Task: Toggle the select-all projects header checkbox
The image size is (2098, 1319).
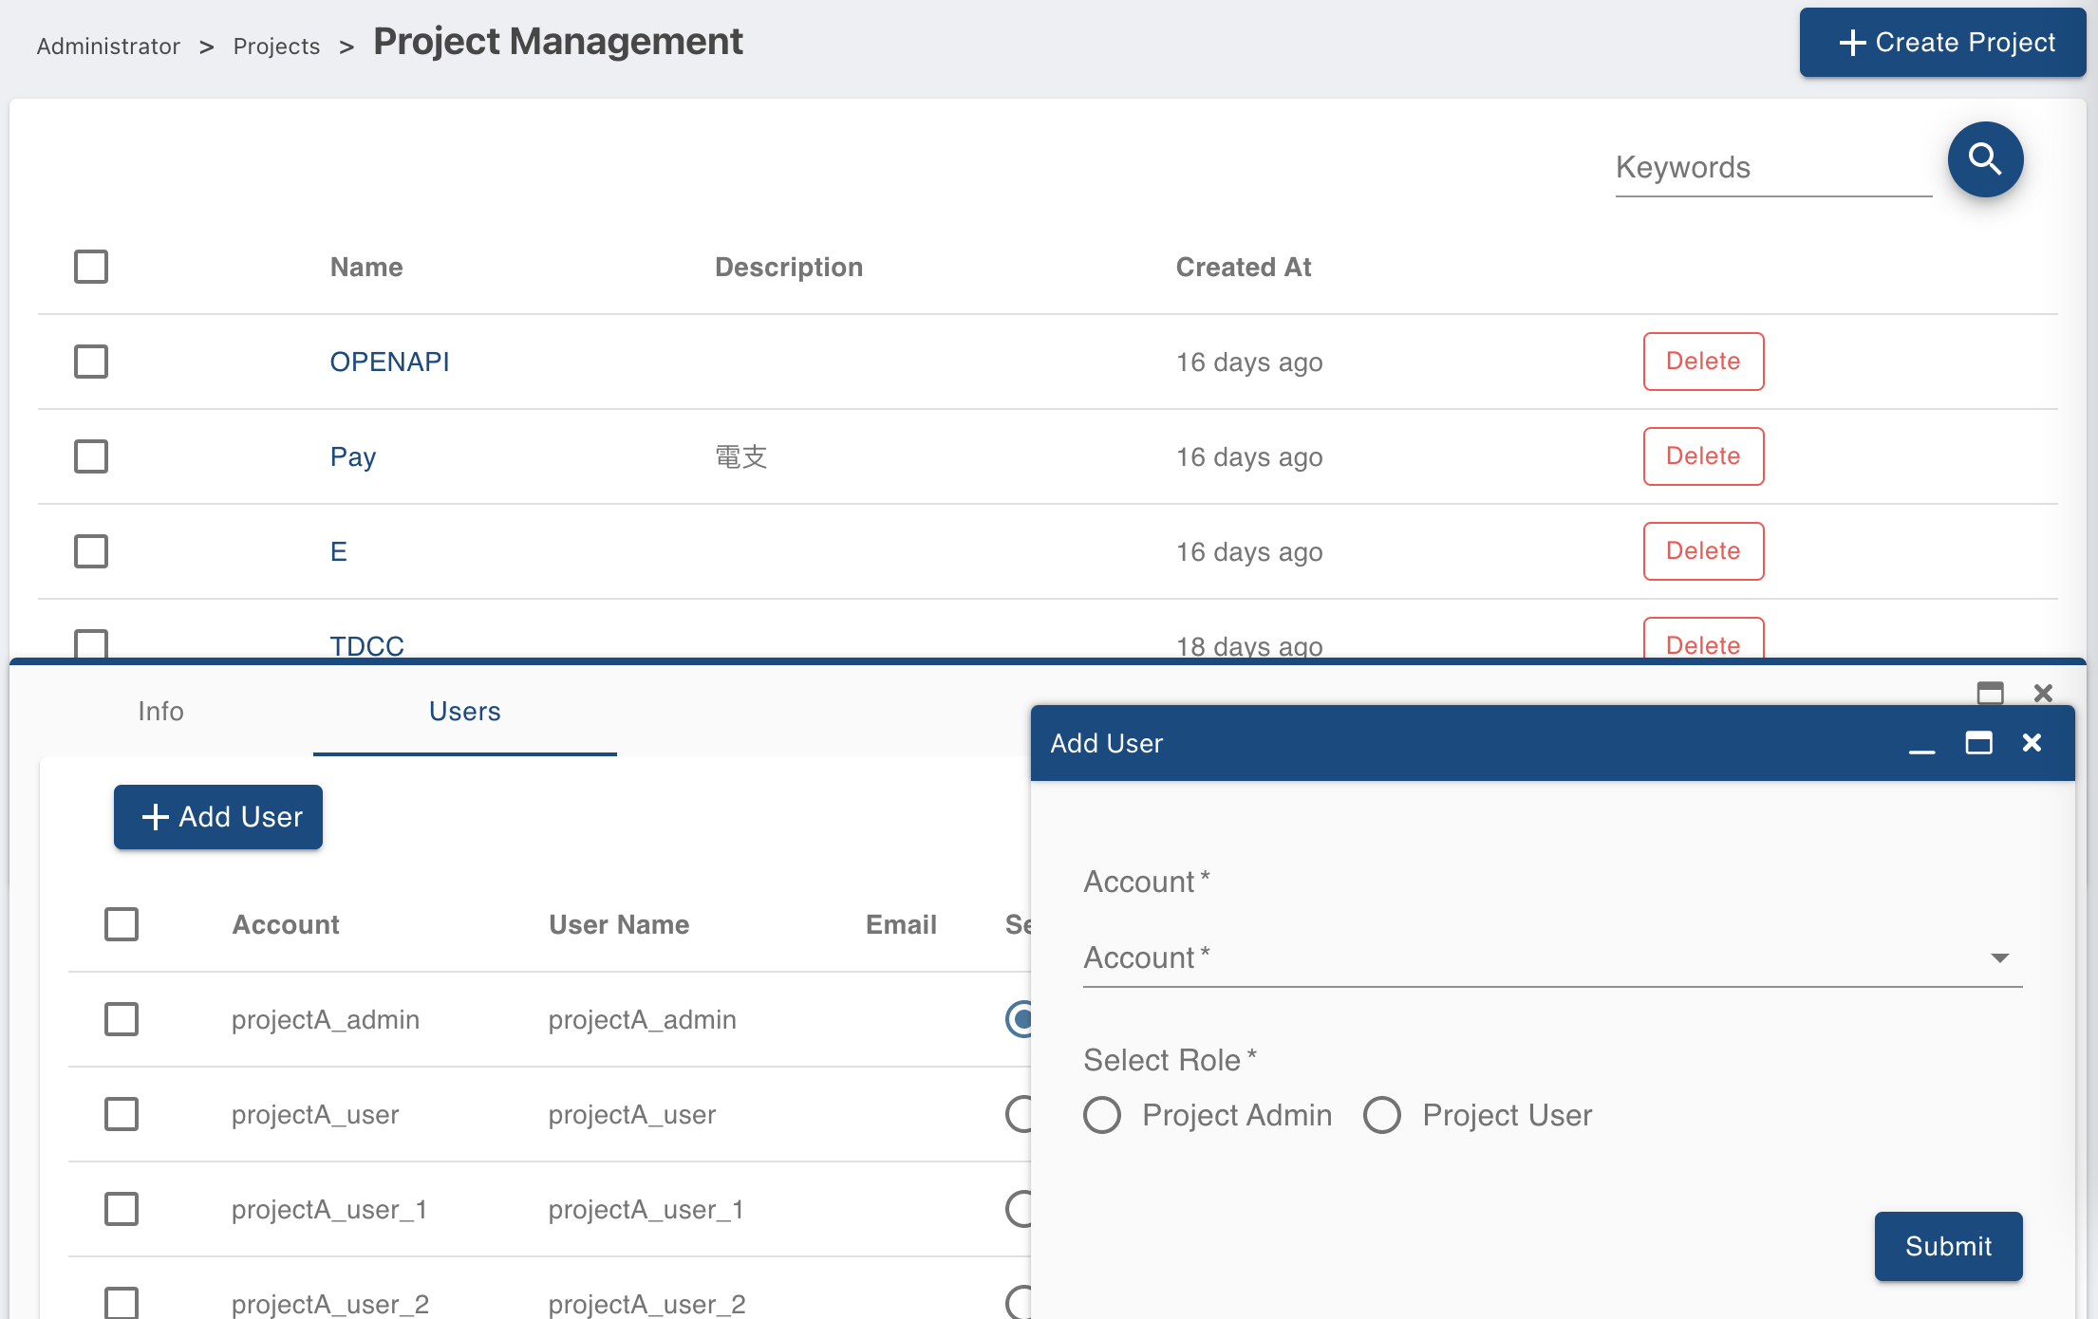Action: (x=91, y=267)
